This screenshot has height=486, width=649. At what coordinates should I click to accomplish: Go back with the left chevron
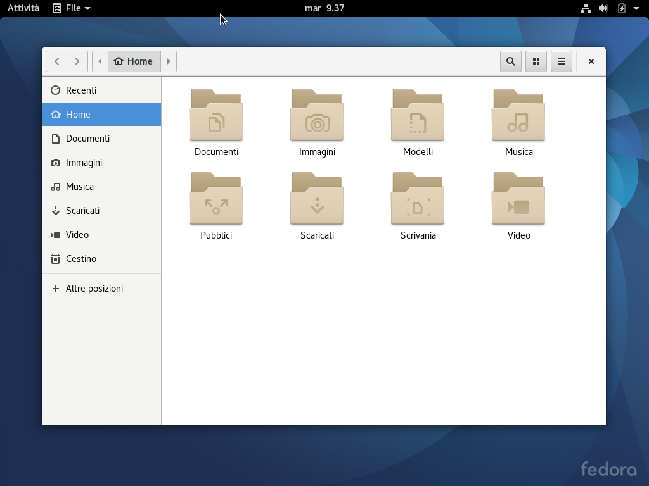[x=56, y=61]
